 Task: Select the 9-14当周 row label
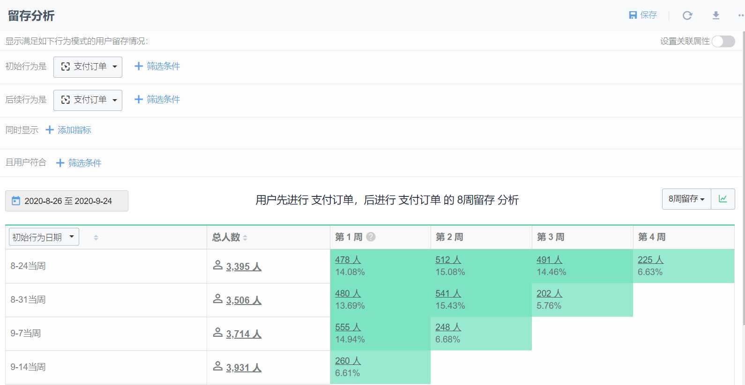tap(28, 367)
